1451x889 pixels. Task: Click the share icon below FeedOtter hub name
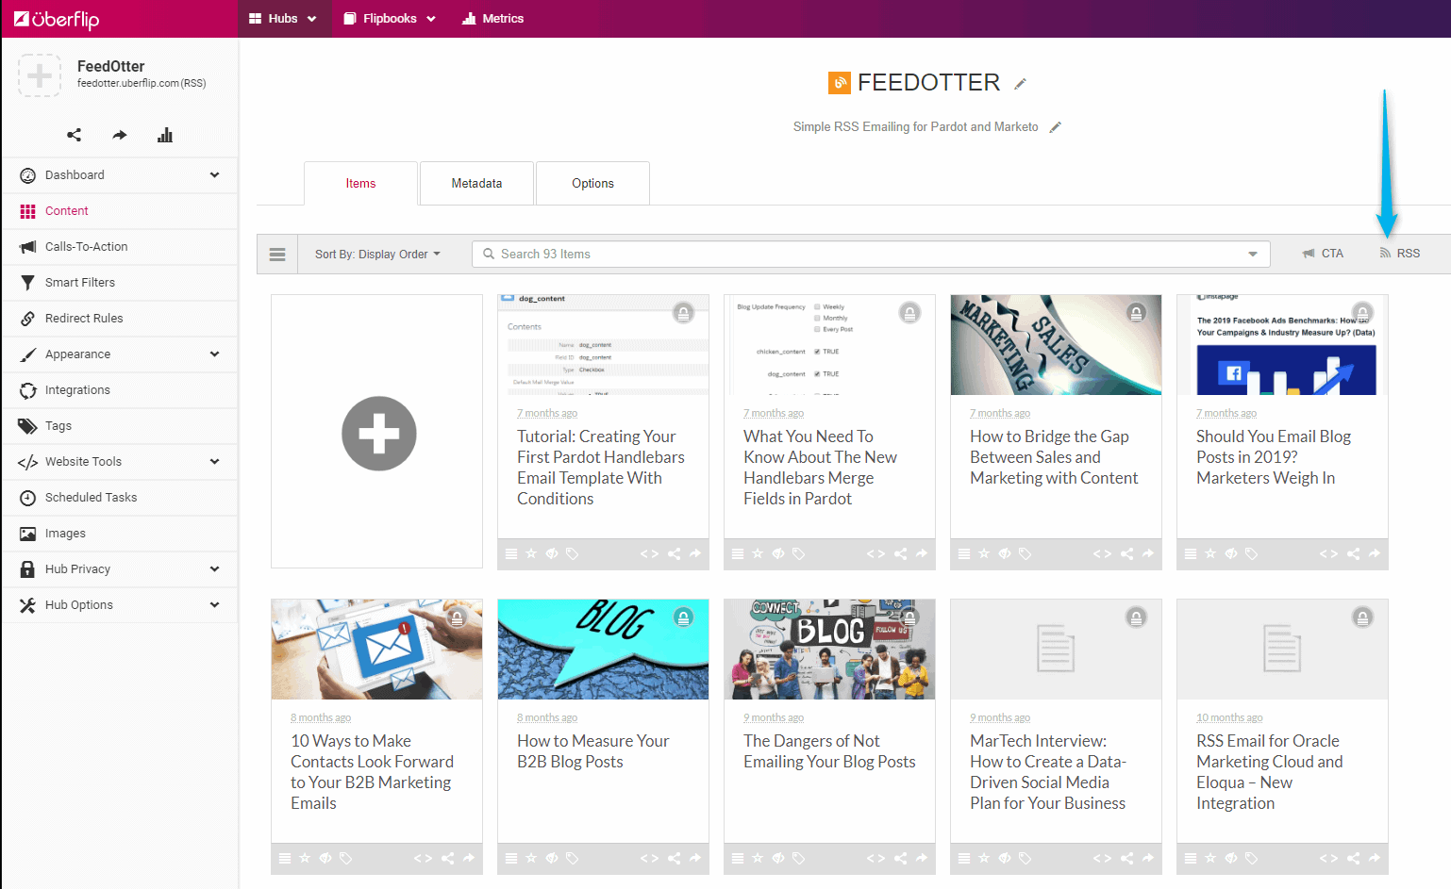[x=74, y=135]
